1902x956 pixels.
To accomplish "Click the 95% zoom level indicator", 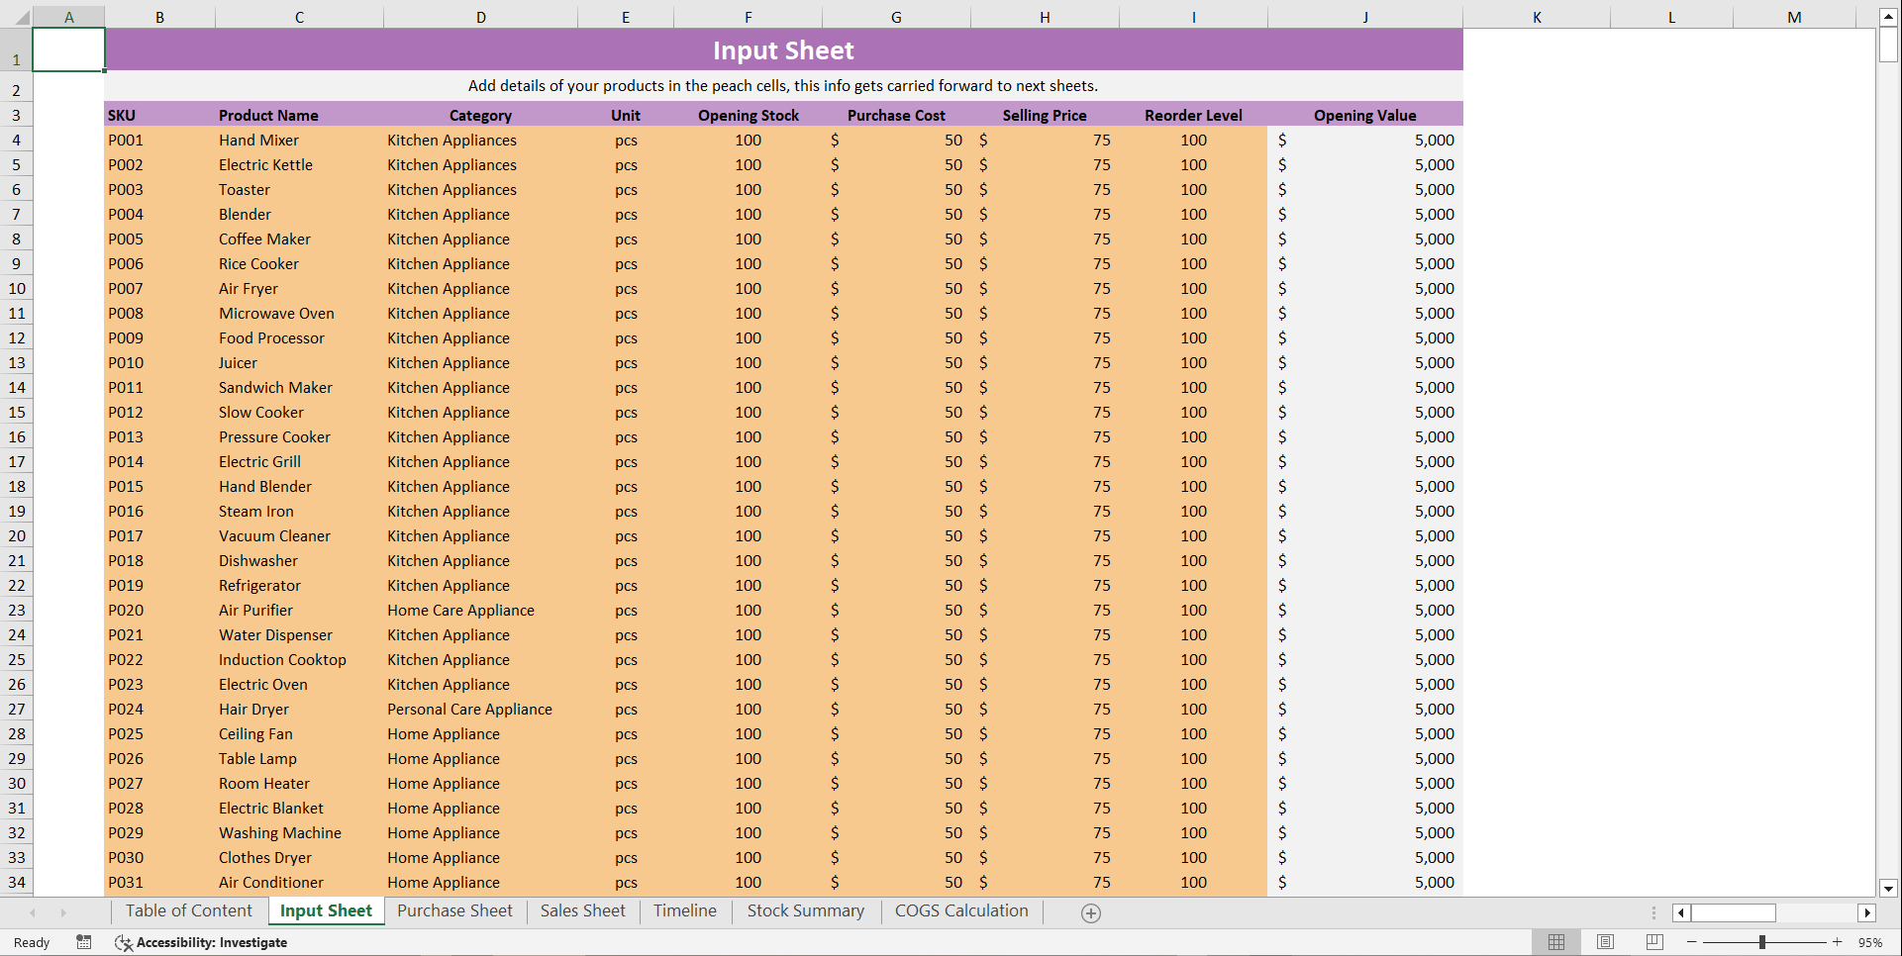I will click(1872, 942).
